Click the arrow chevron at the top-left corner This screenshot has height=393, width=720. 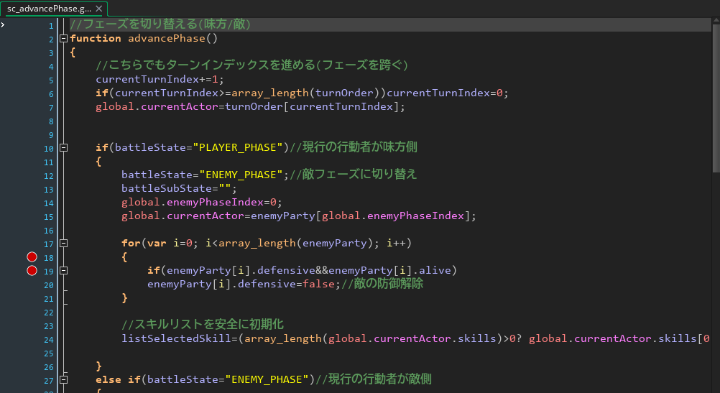(4, 24)
